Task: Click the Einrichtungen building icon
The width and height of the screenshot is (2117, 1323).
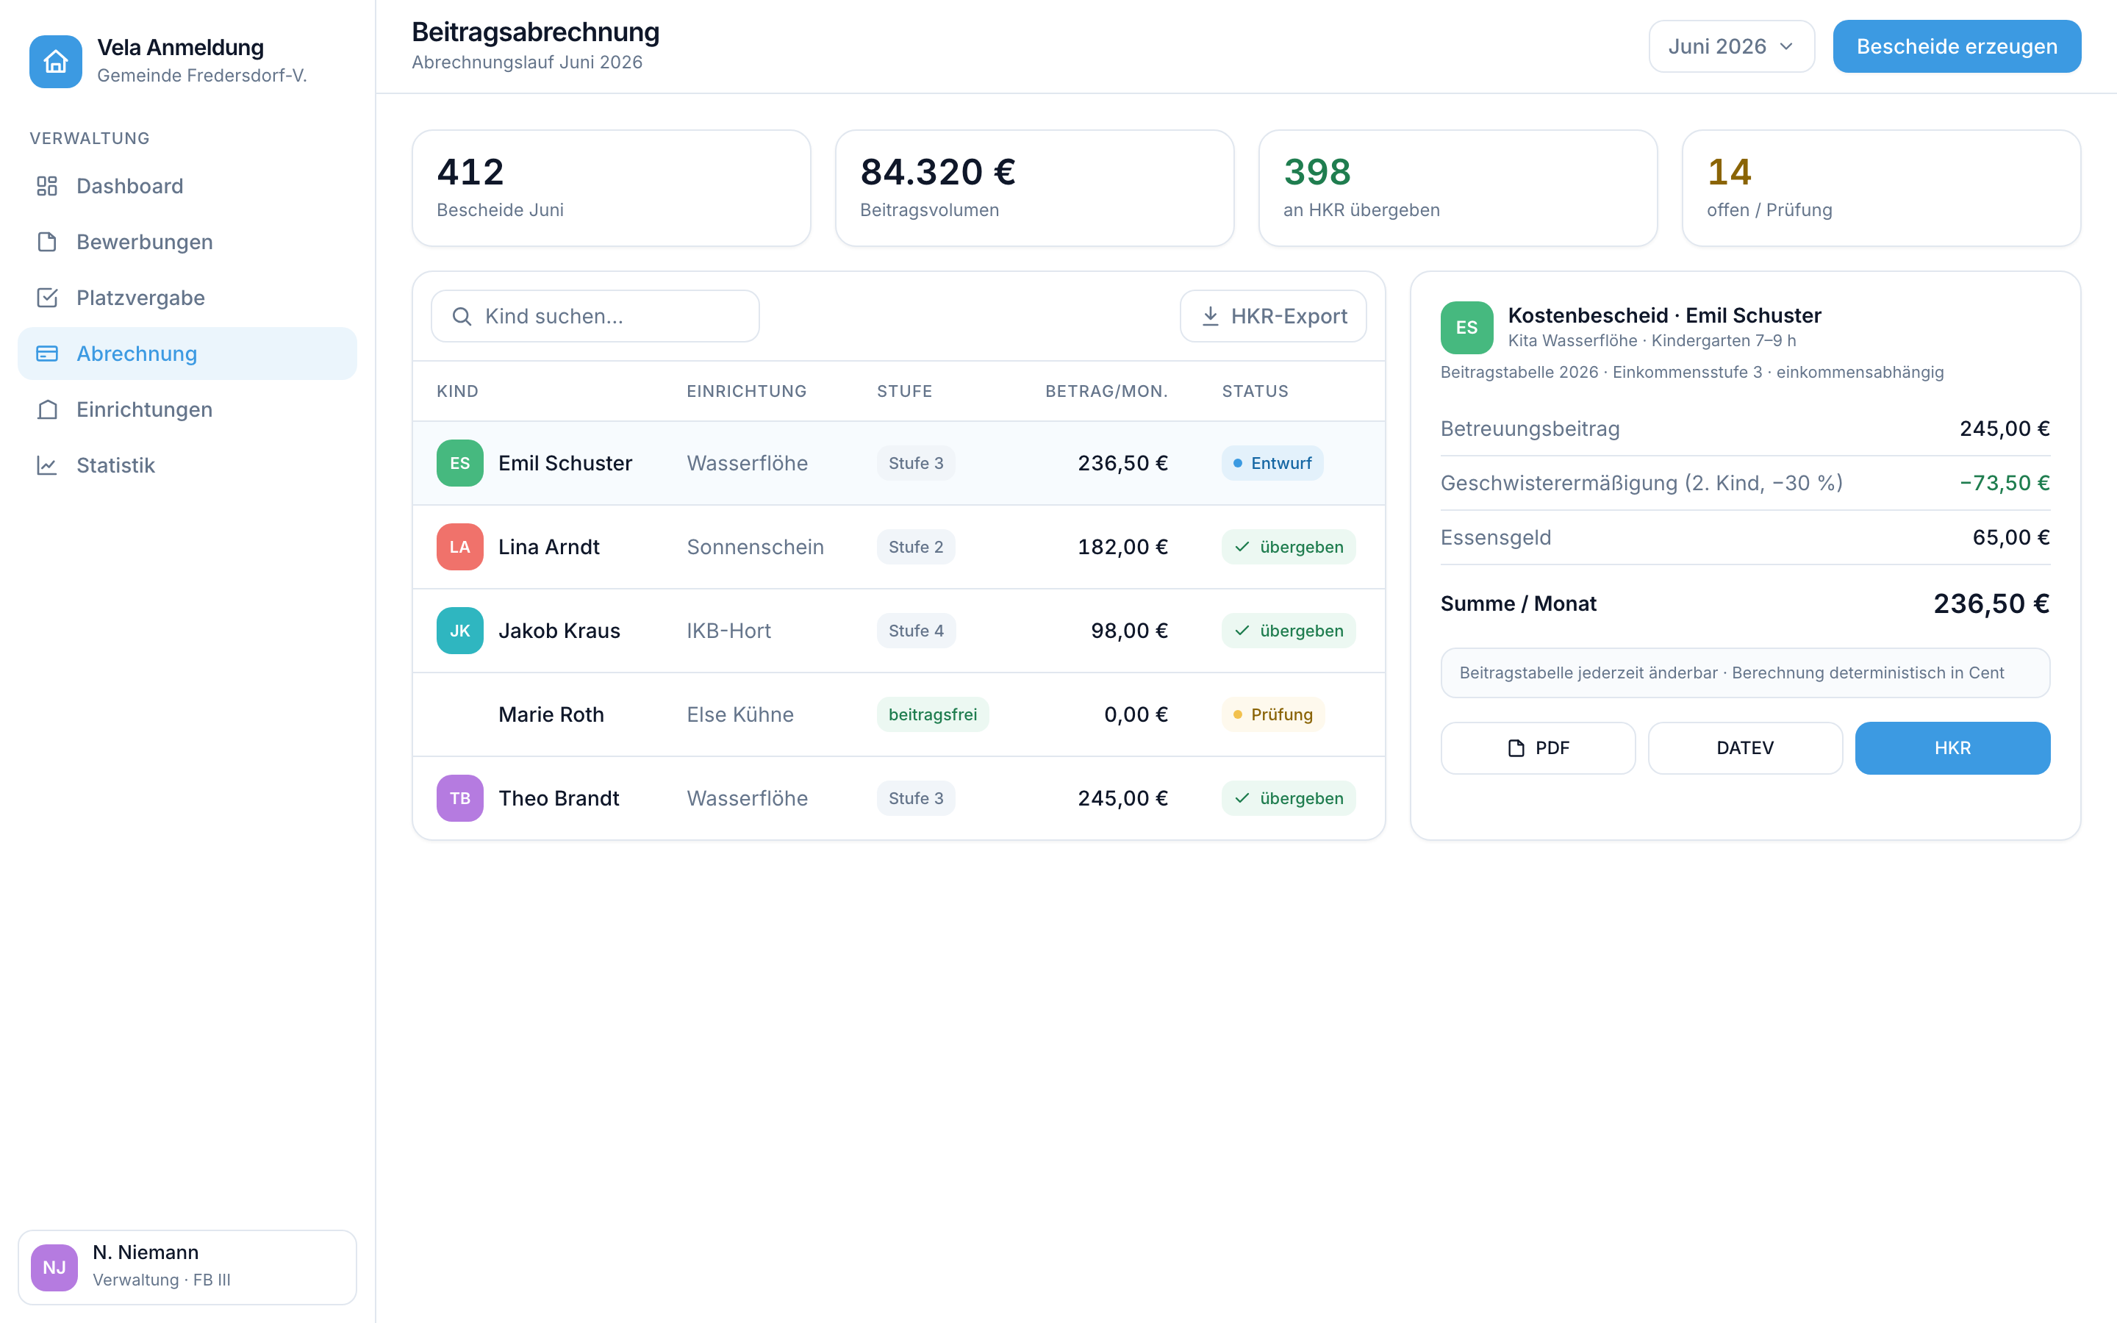Action: (x=47, y=409)
